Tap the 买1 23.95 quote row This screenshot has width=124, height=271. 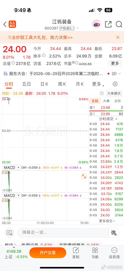[x=106, y=114]
